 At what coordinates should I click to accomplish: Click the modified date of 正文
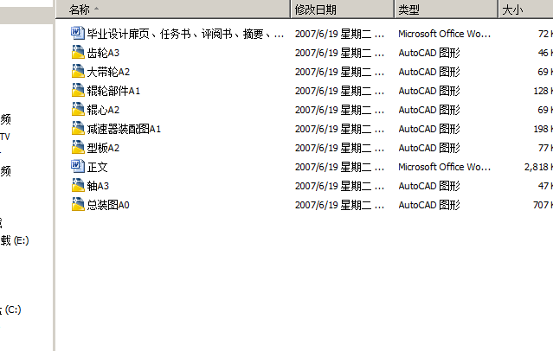pyautogui.click(x=339, y=167)
